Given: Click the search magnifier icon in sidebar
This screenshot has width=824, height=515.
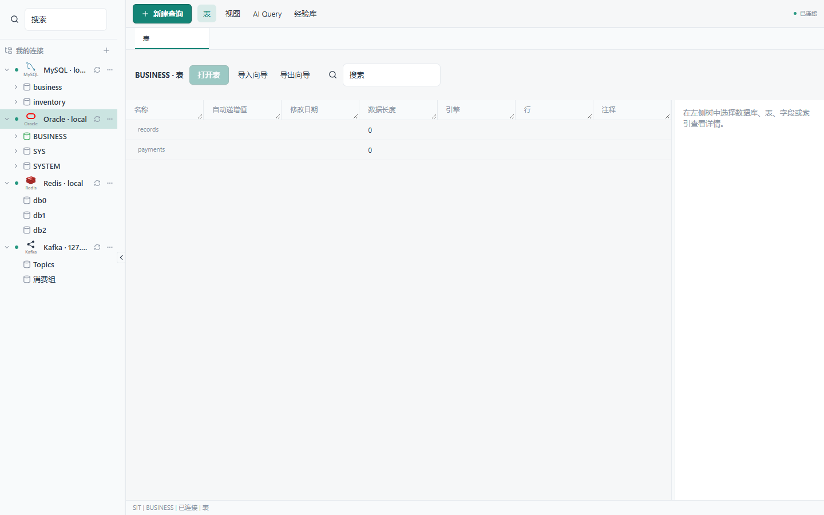Looking at the screenshot, I should [14, 19].
